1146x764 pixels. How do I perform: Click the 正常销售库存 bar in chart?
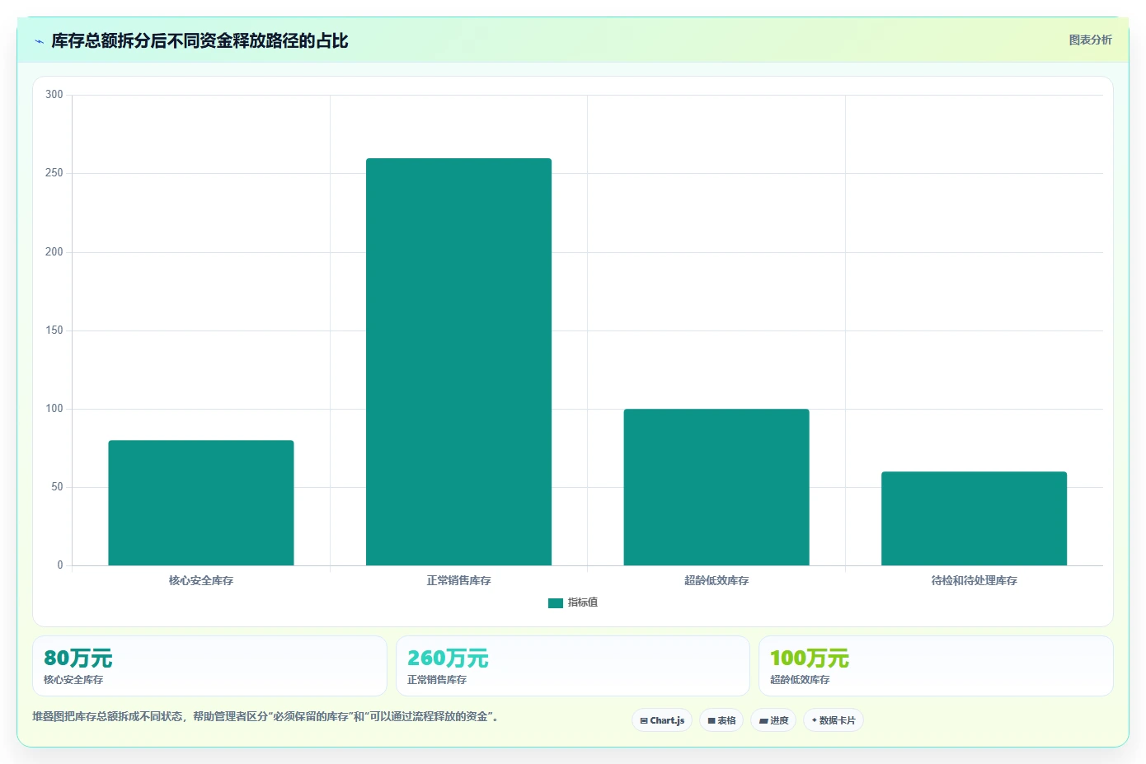[x=458, y=362]
